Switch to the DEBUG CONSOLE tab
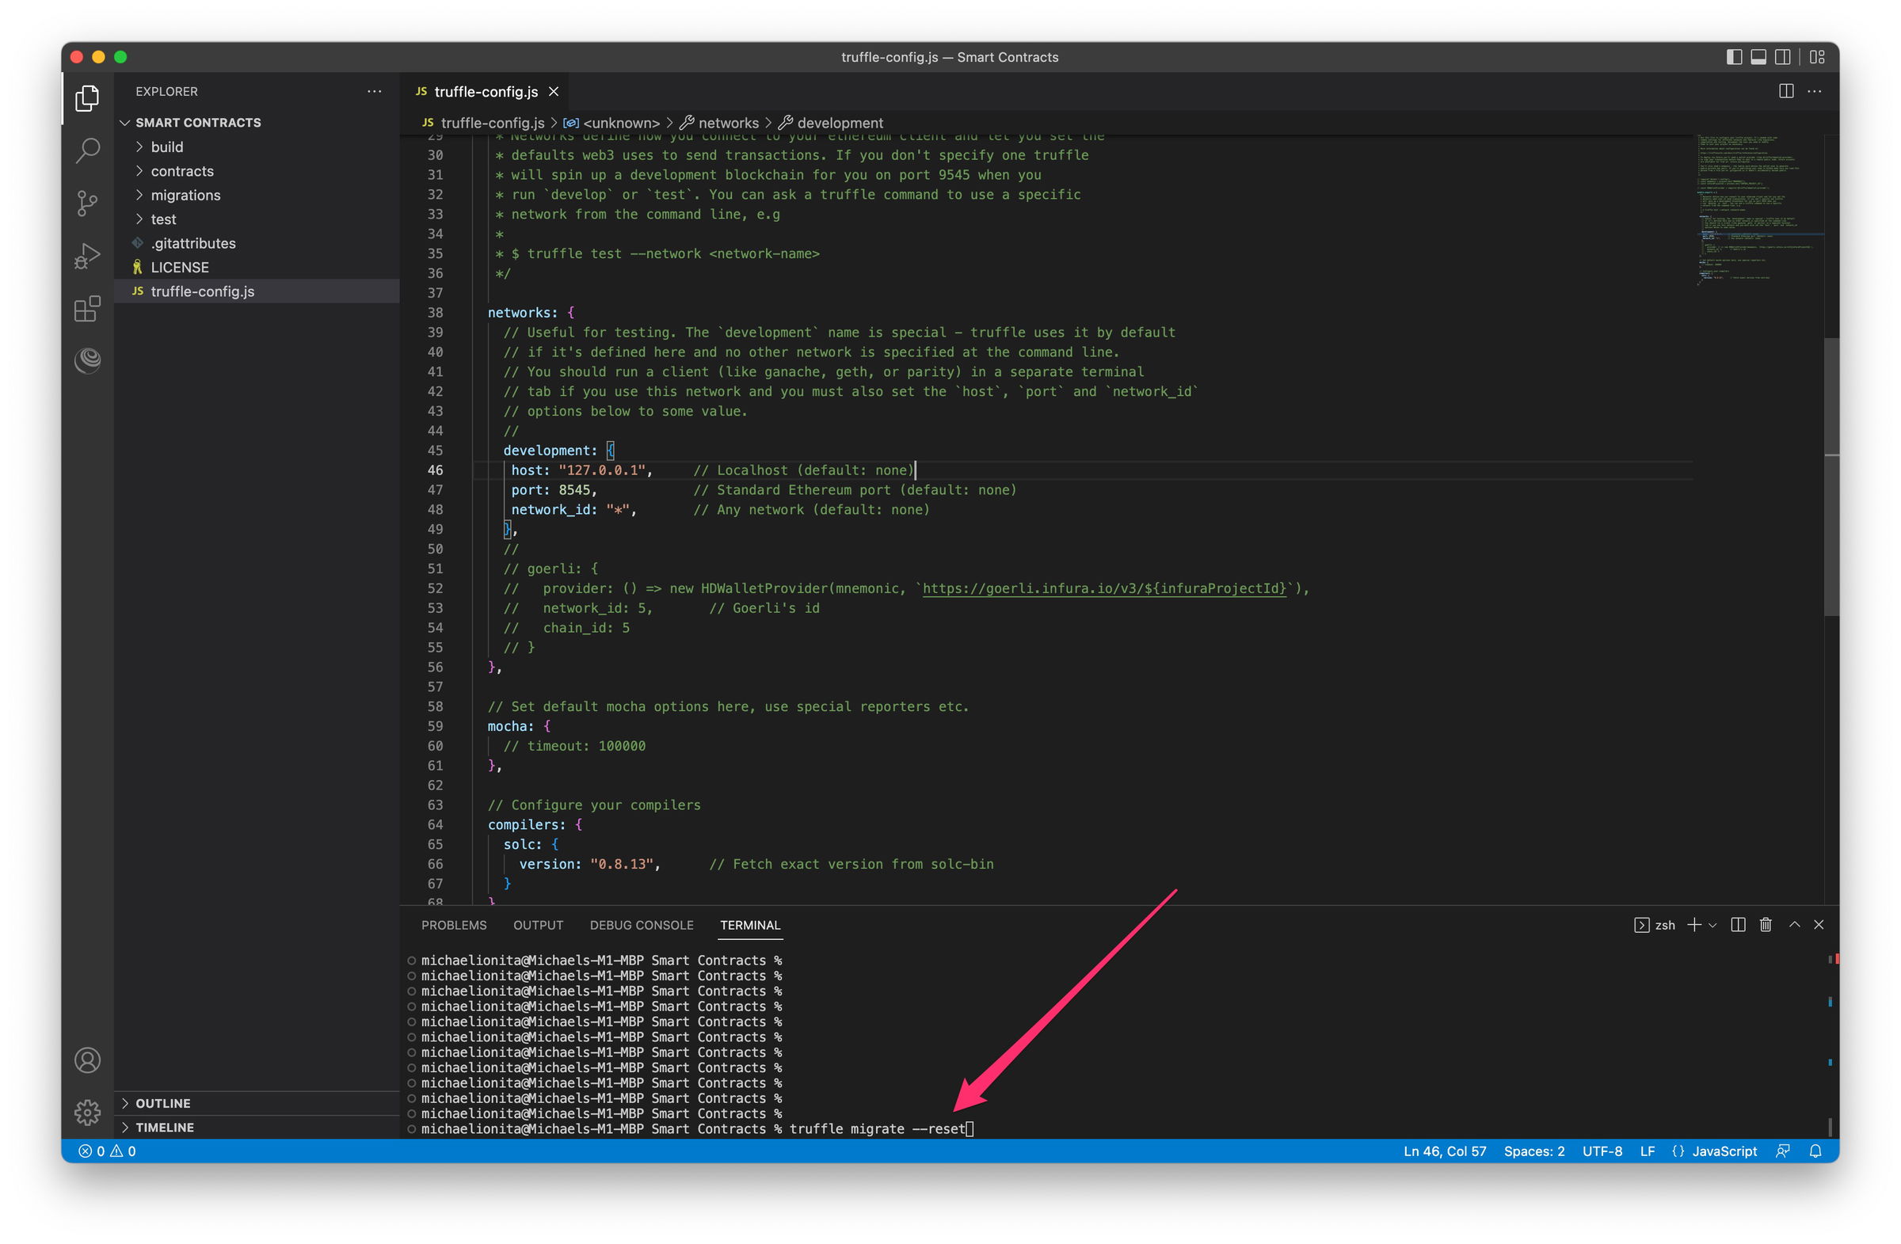 coord(642,925)
